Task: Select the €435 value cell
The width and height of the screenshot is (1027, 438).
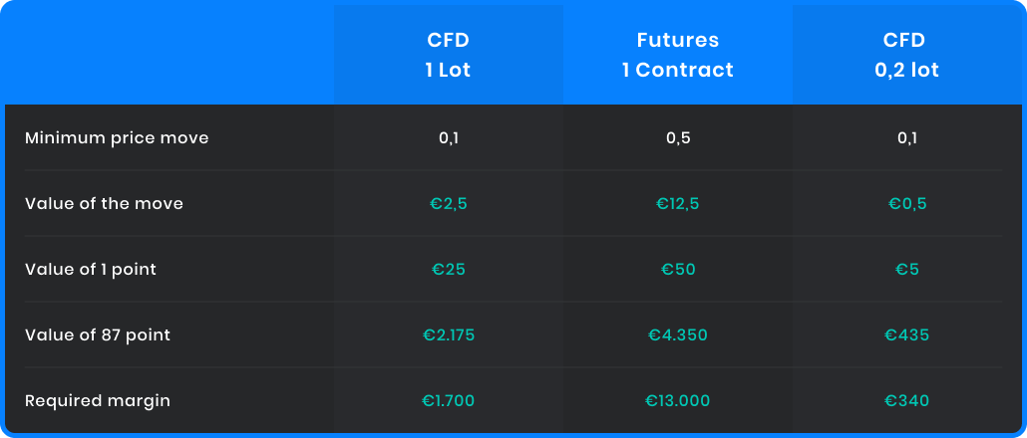Action: click(907, 334)
